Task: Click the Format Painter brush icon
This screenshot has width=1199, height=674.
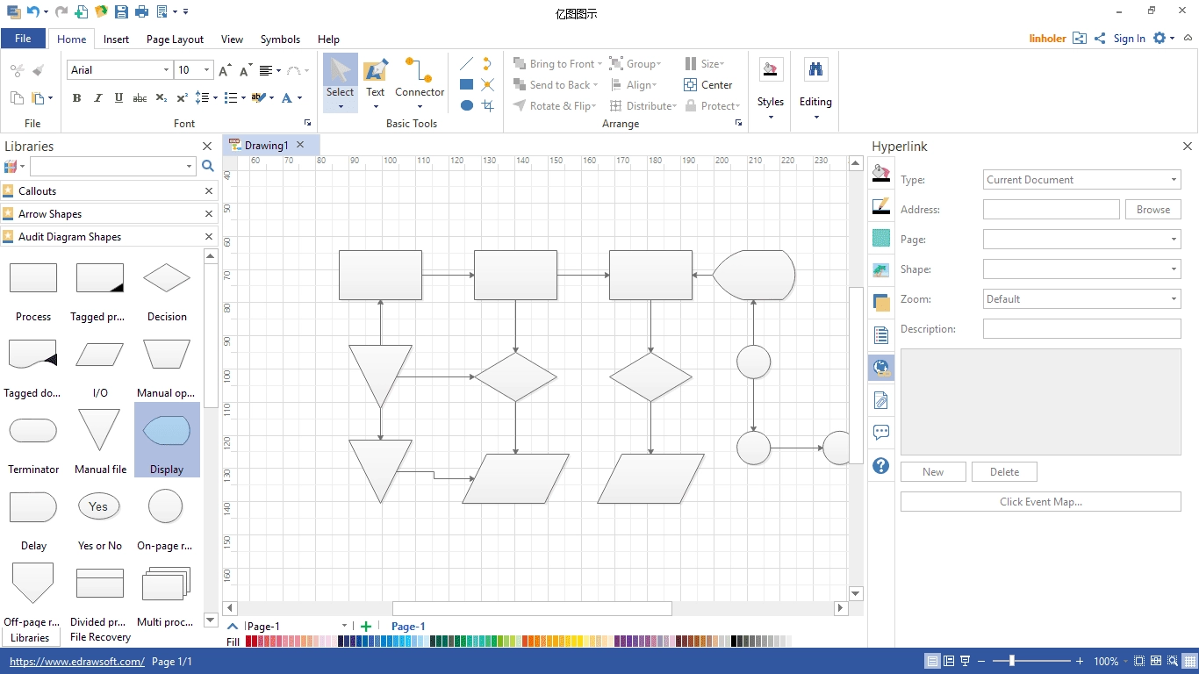Action: click(38, 70)
